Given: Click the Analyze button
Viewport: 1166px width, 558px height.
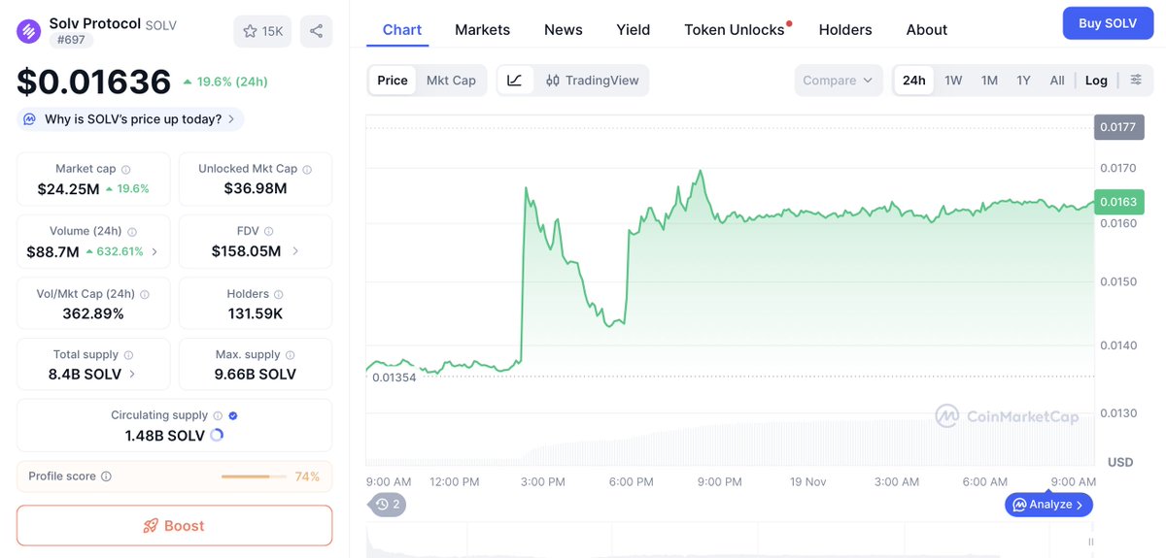Looking at the screenshot, I should coord(1049,505).
